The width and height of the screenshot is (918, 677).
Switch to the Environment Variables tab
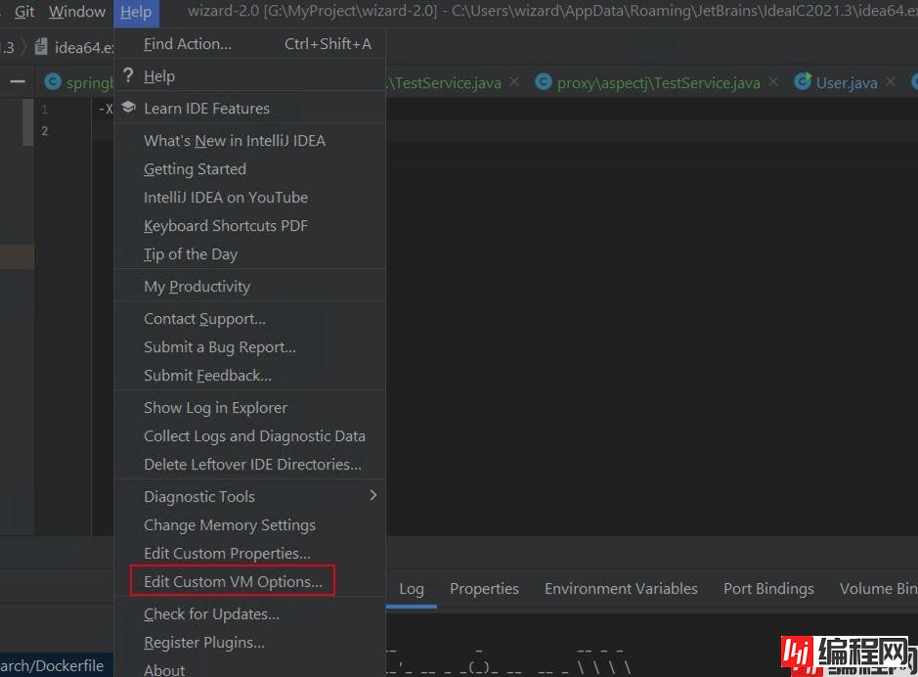(x=621, y=588)
